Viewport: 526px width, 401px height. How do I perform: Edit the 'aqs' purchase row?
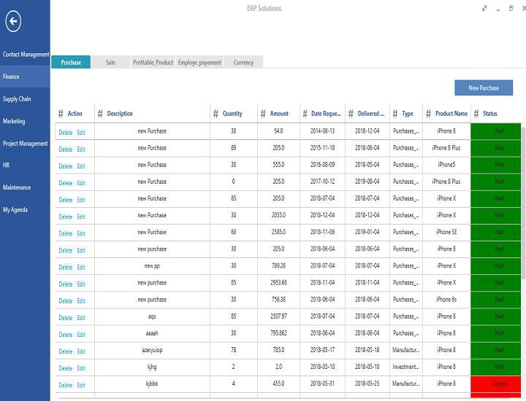point(81,318)
